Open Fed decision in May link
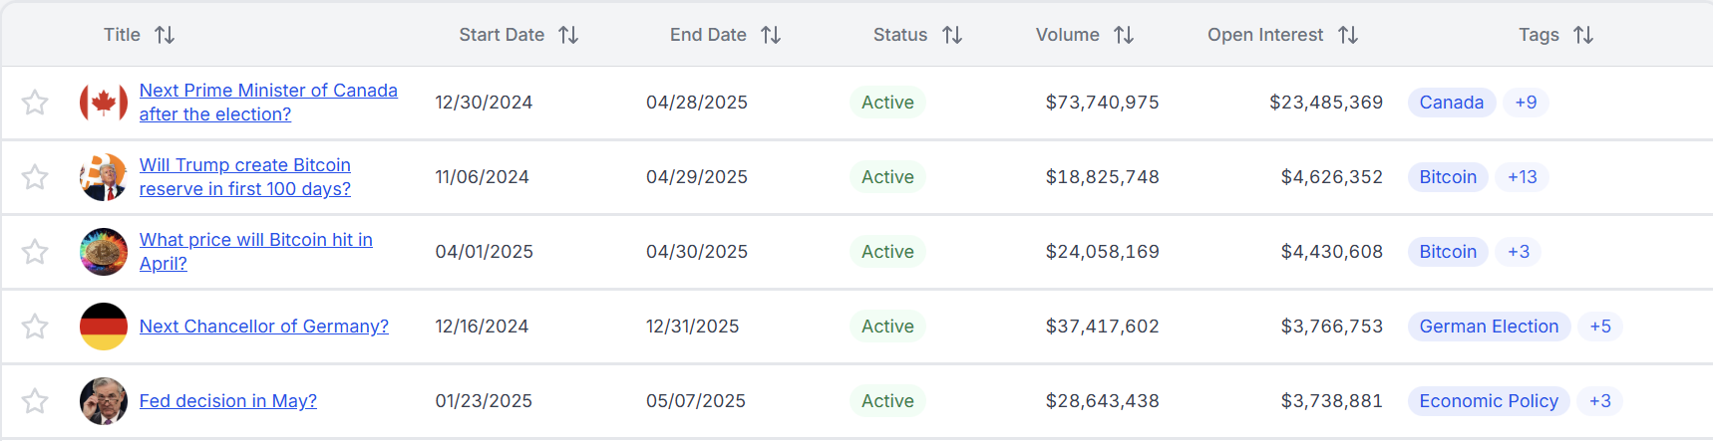 227,401
